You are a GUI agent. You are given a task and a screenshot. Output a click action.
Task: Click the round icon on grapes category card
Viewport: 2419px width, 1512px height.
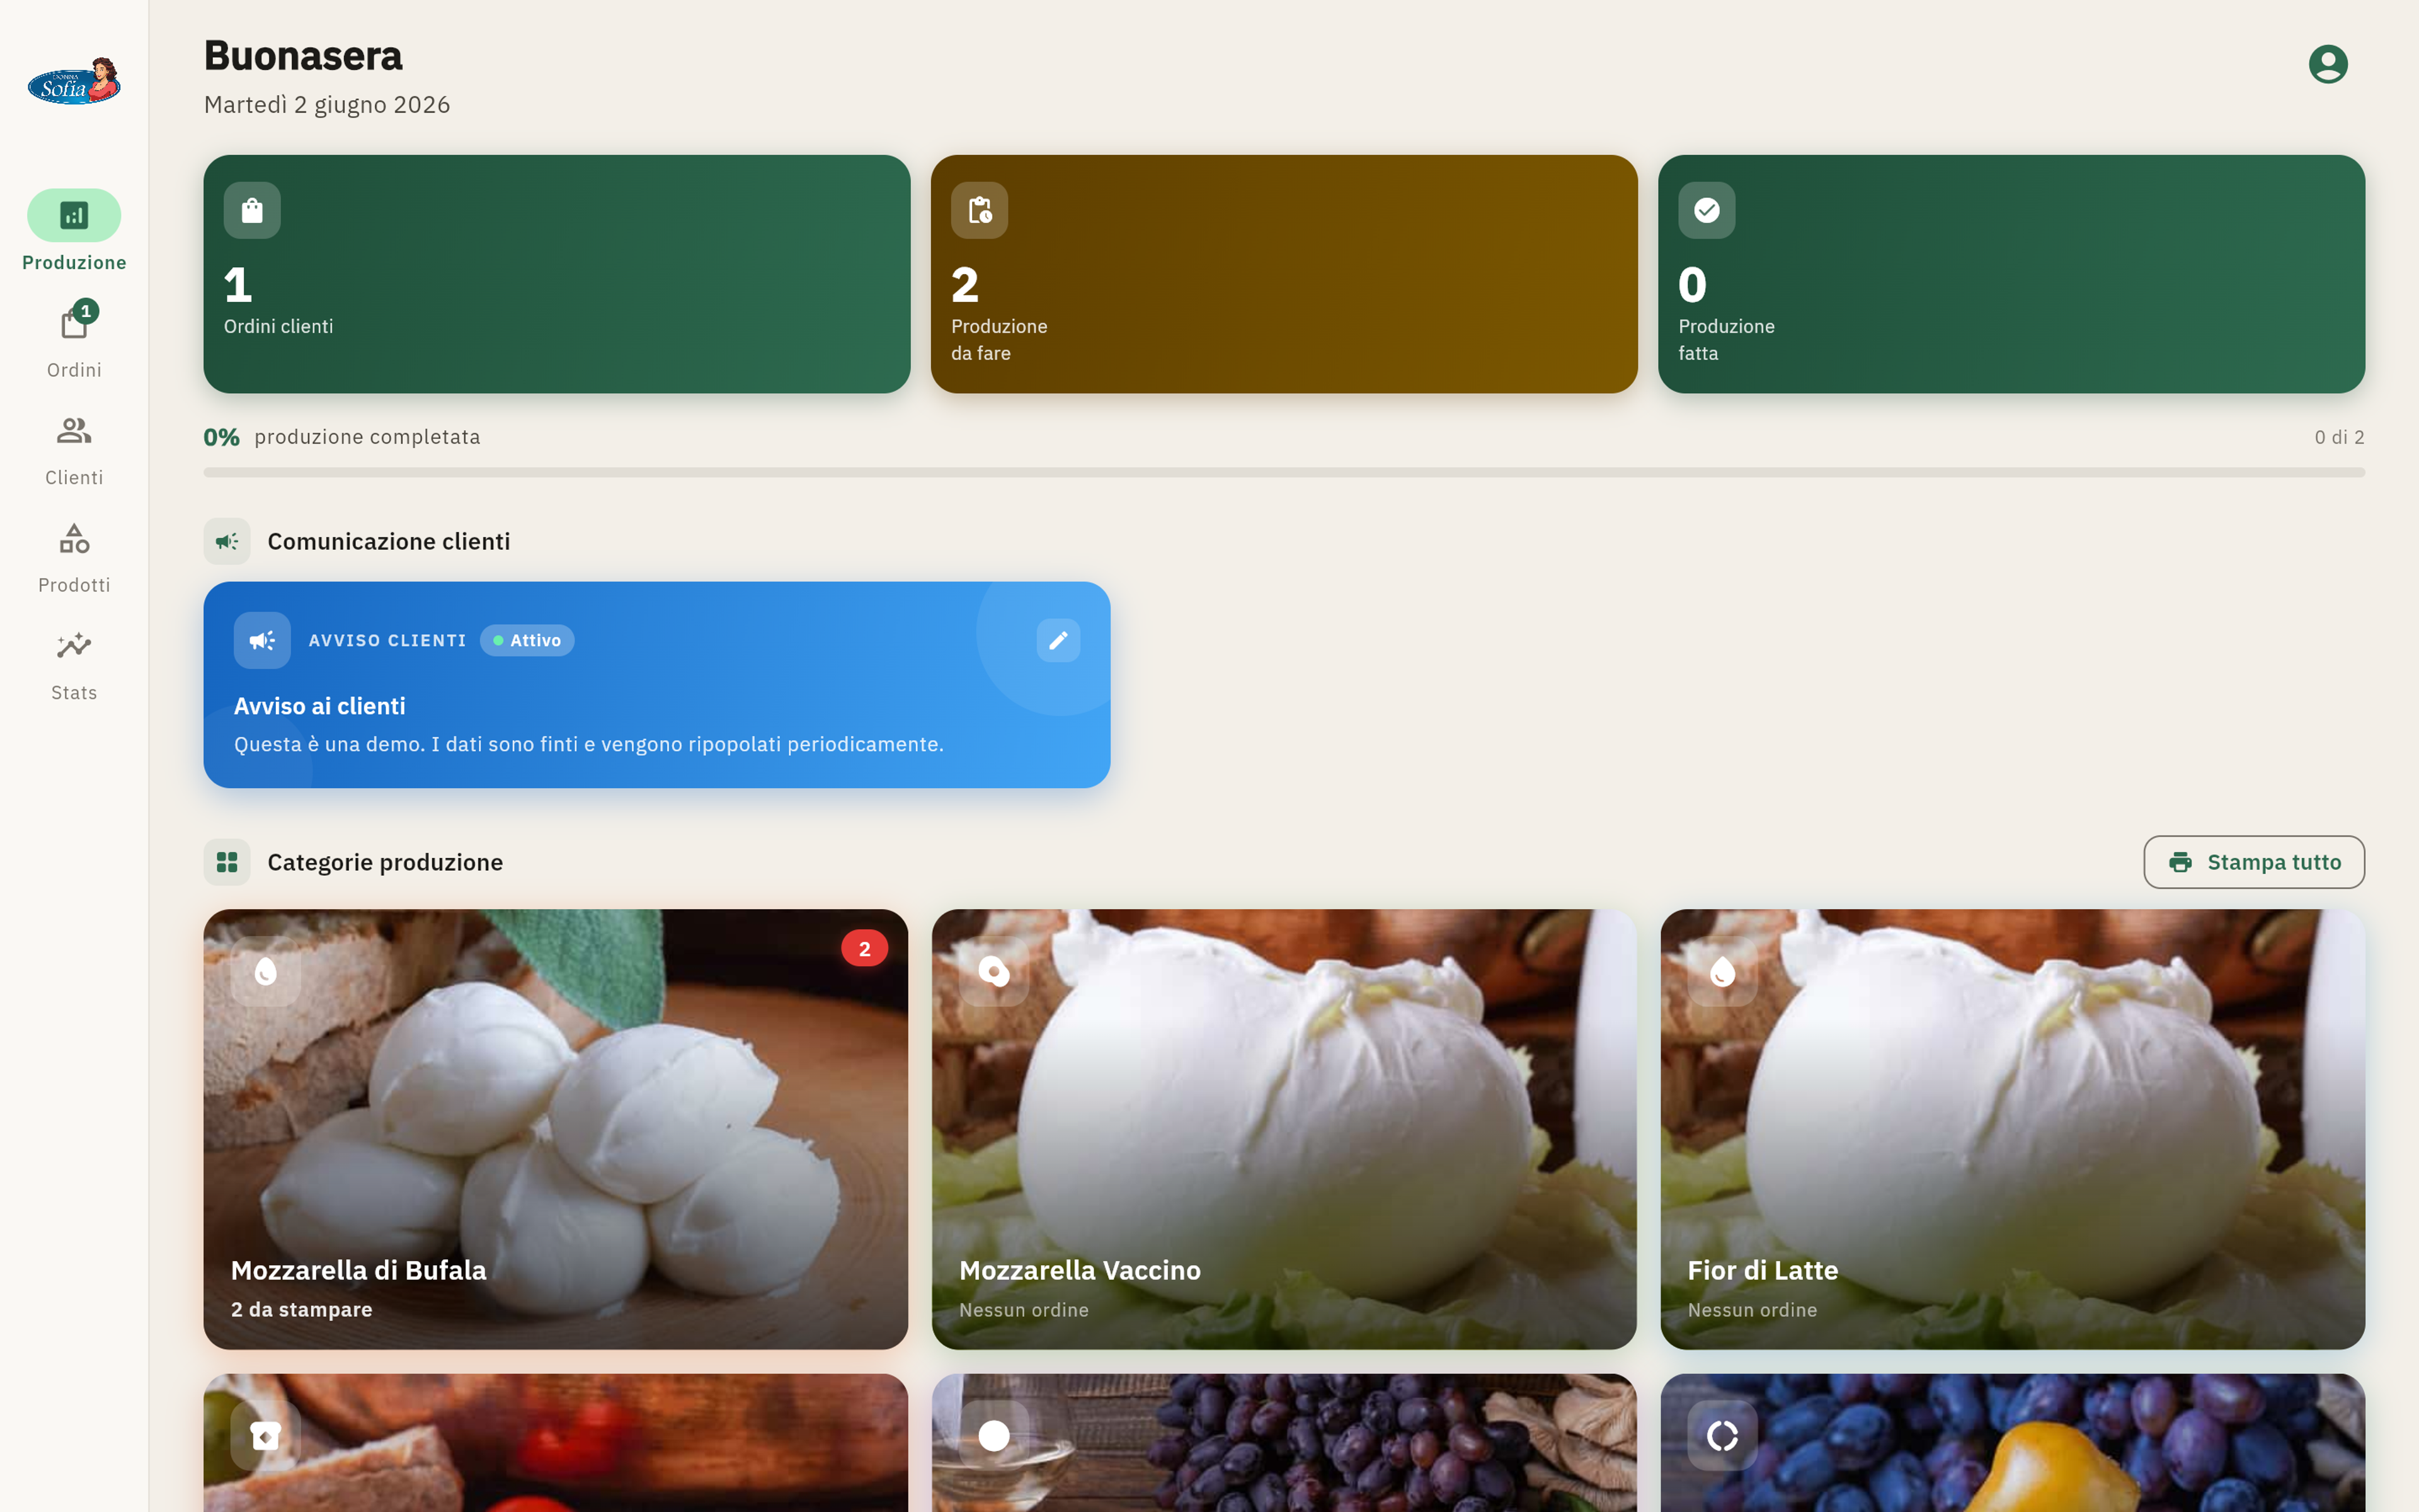(x=993, y=1436)
